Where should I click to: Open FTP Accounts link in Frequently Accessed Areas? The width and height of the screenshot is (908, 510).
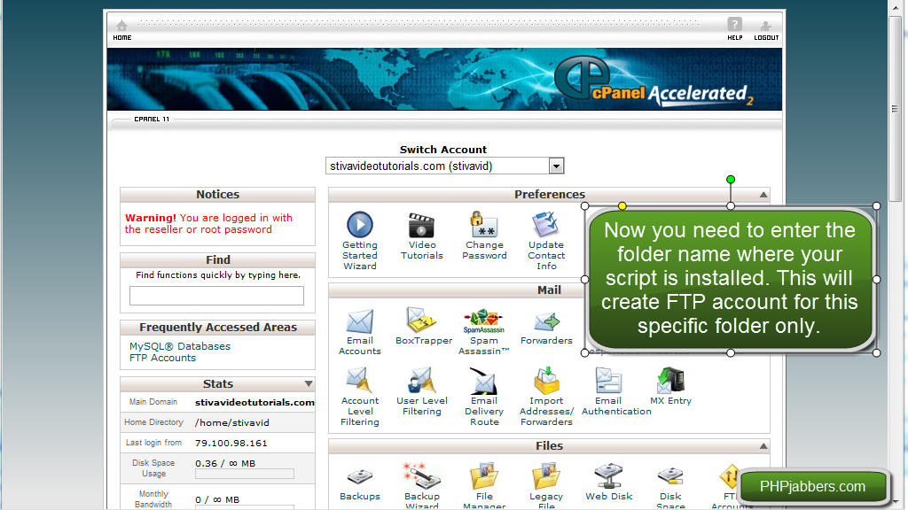[x=163, y=358]
